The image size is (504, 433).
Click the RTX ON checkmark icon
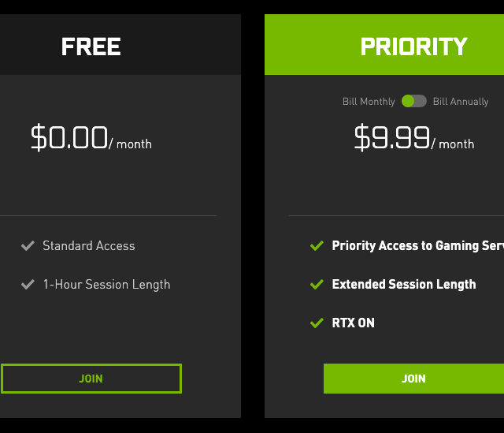[317, 323]
